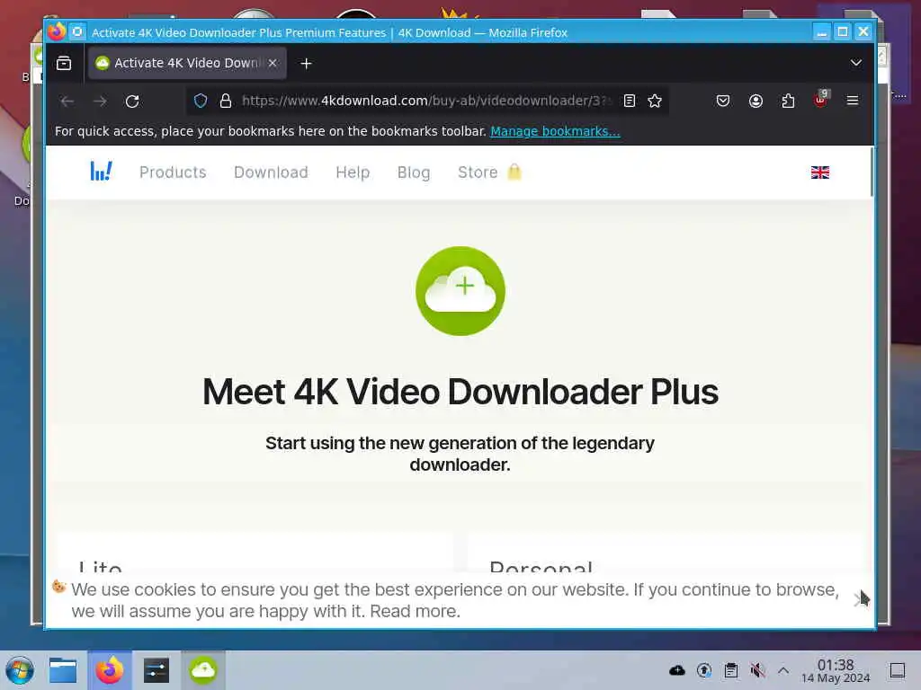
Task: Expand hidden tray icons arrow
Action: (x=783, y=670)
